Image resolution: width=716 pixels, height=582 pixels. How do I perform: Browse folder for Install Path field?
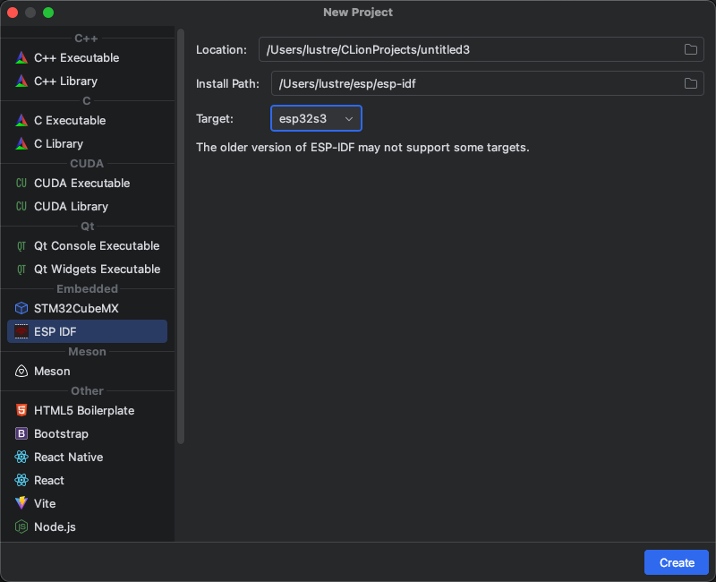pyautogui.click(x=691, y=83)
